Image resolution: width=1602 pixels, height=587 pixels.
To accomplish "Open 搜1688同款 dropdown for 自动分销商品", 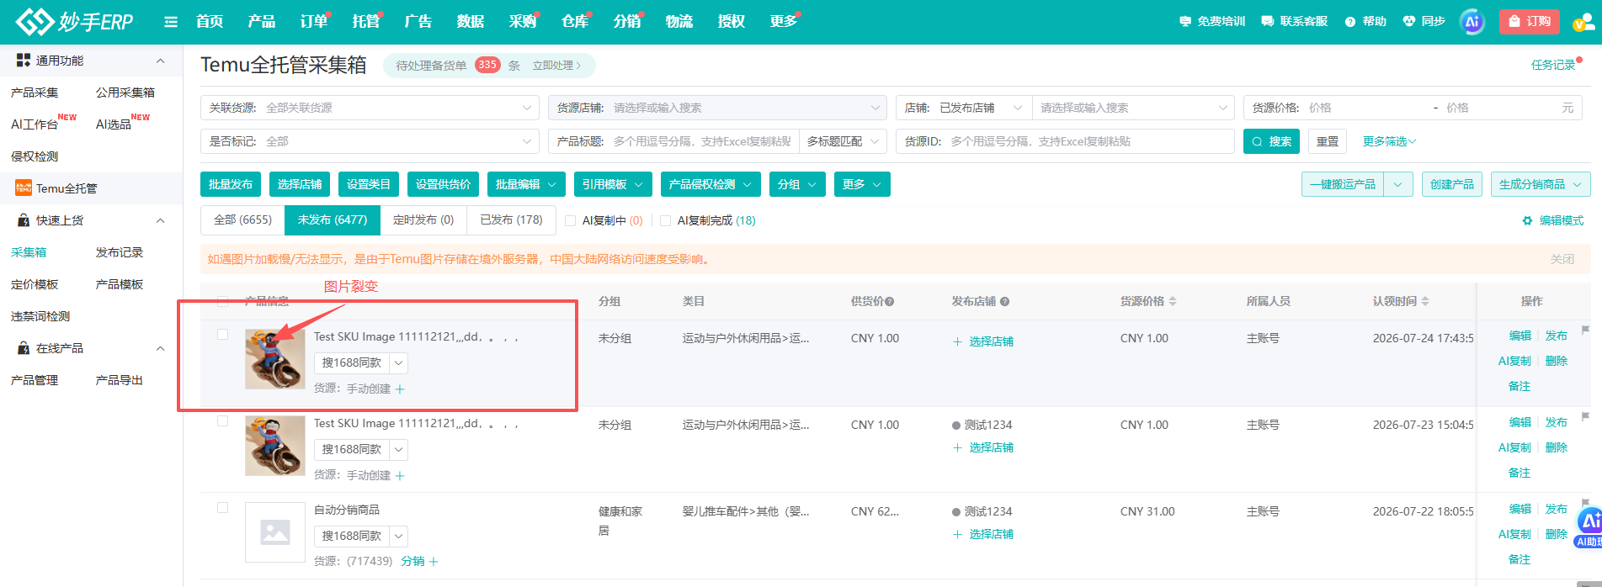I will point(399,536).
